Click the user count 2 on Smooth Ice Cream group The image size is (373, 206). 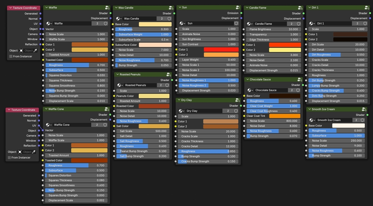(x=356, y=120)
